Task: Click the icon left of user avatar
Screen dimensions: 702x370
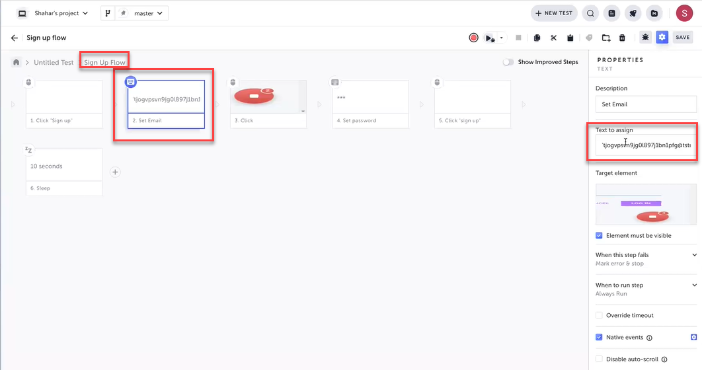Action: click(654, 13)
